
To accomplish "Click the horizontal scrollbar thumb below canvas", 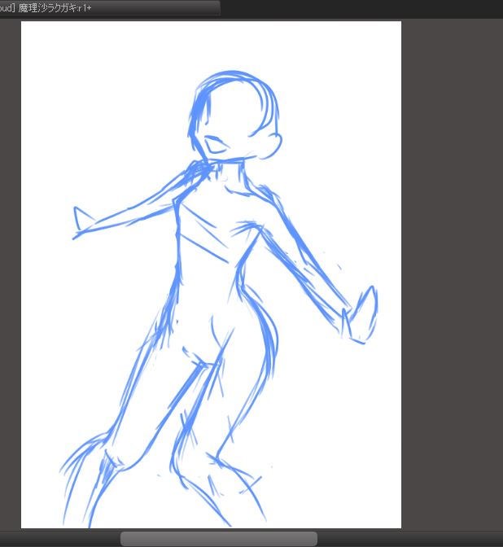I will [219, 539].
